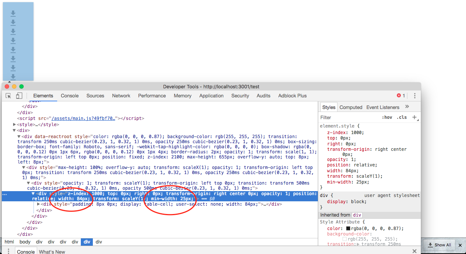Open white background-color swatch picker
The image size is (466, 254).
345,239
